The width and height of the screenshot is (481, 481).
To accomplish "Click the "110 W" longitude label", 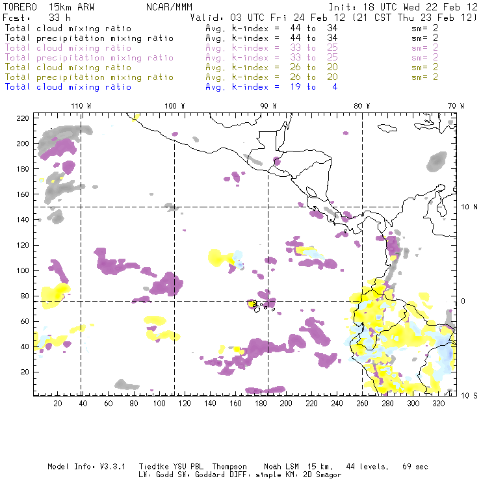I will pos(81,106).
